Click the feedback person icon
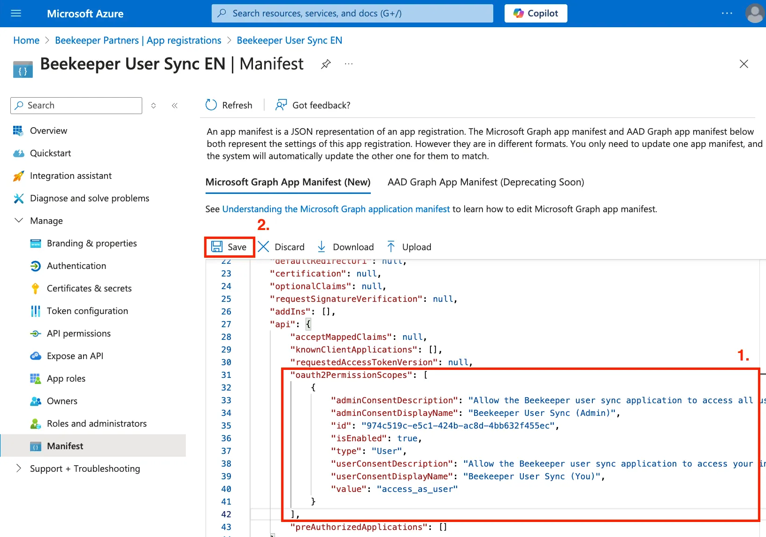This screenshot has width=766, height=537. pos(281,105)
